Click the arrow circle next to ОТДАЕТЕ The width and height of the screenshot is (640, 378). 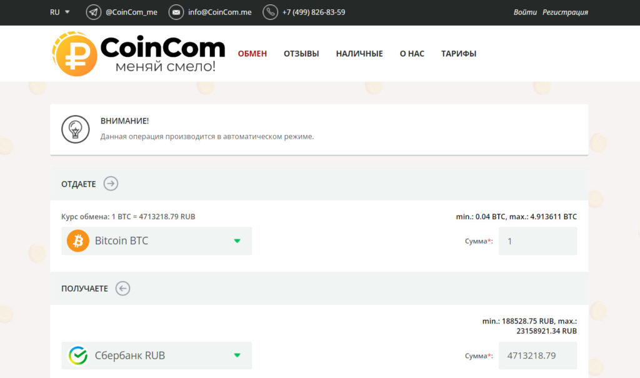tap(111, 184)
